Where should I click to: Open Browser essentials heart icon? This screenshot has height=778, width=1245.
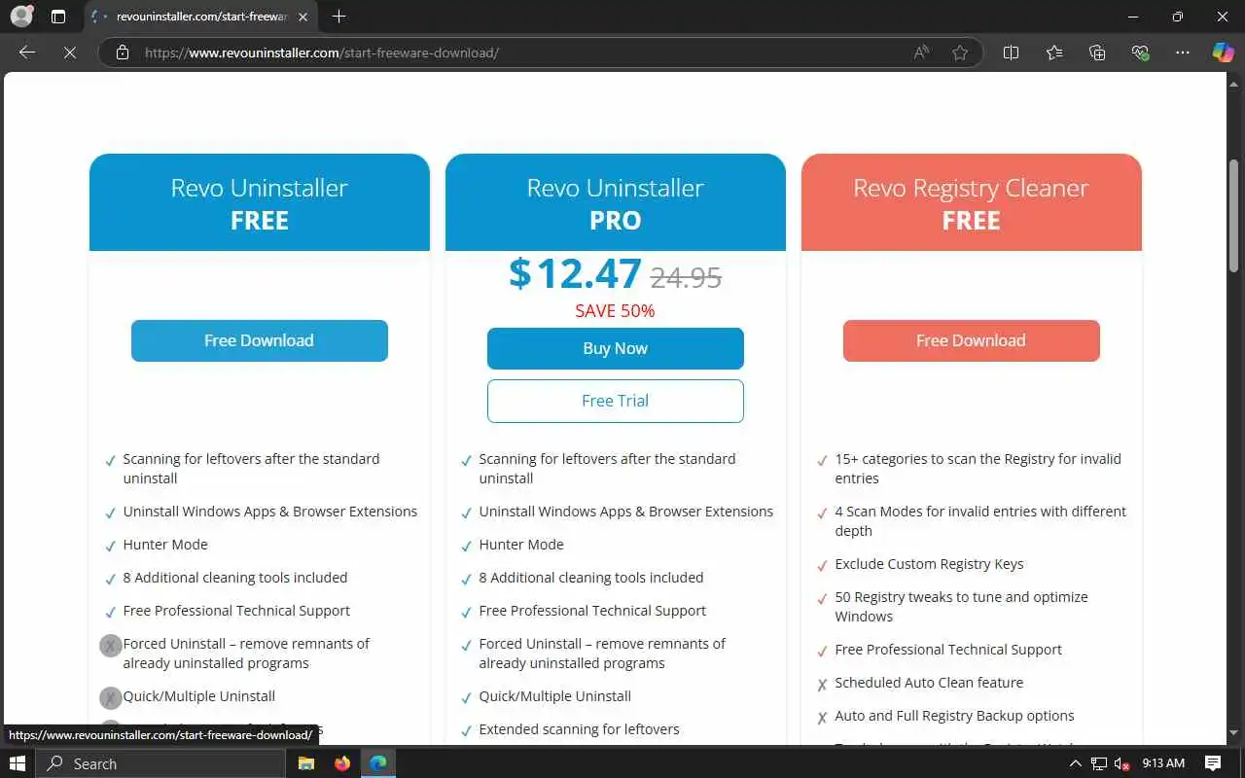(x=1141, y=53)
